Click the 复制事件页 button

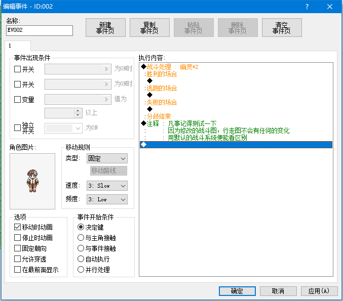(149, 27)
